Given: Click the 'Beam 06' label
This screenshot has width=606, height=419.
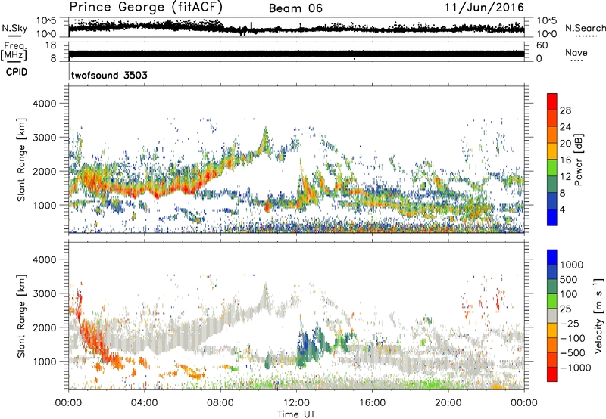Looking at the screenshot, I should tap(295, 8).
